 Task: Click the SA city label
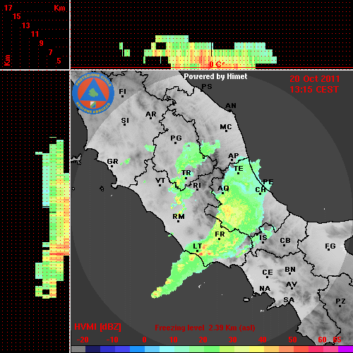(289, 300)
